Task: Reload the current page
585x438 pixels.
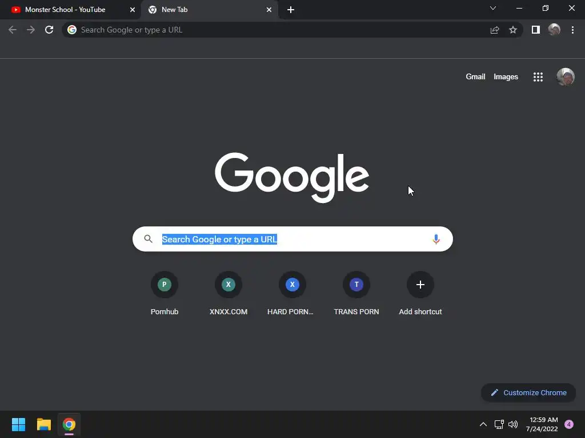Action: pos(49,30)
